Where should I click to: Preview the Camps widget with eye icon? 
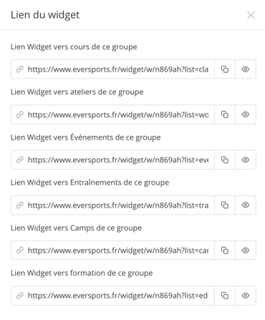pos(246,251)
